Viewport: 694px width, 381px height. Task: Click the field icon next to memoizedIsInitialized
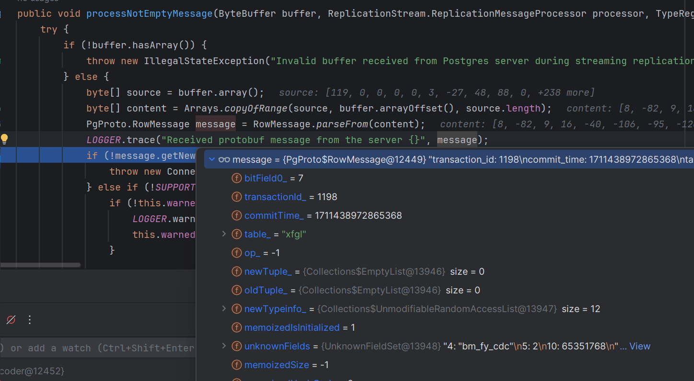[x=236, y=327]
